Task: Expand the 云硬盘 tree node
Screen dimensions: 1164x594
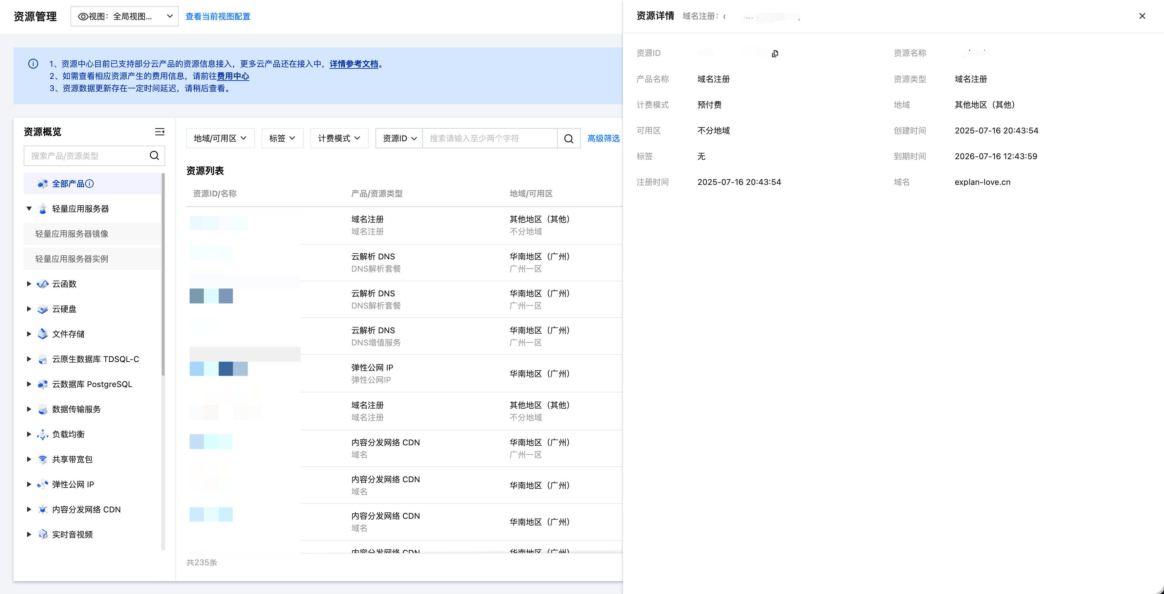Action: pos(29,309)
